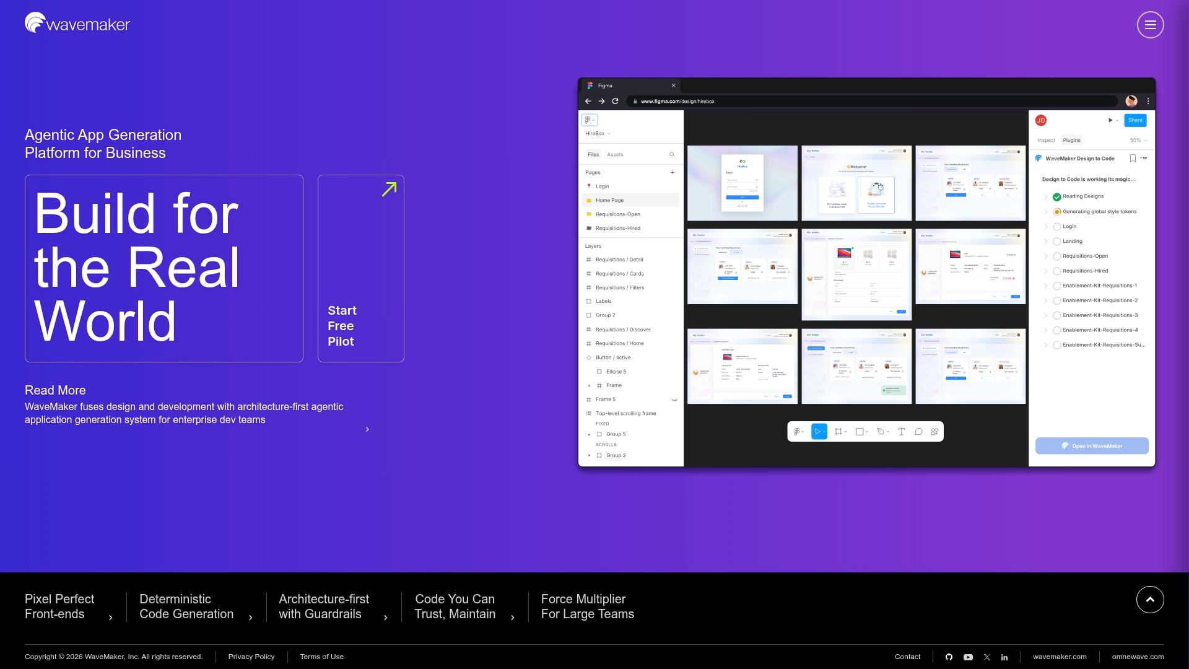
Task: Click the Enablement-Kit-Requisitions-2 status circle
Action: [1056, 301]
